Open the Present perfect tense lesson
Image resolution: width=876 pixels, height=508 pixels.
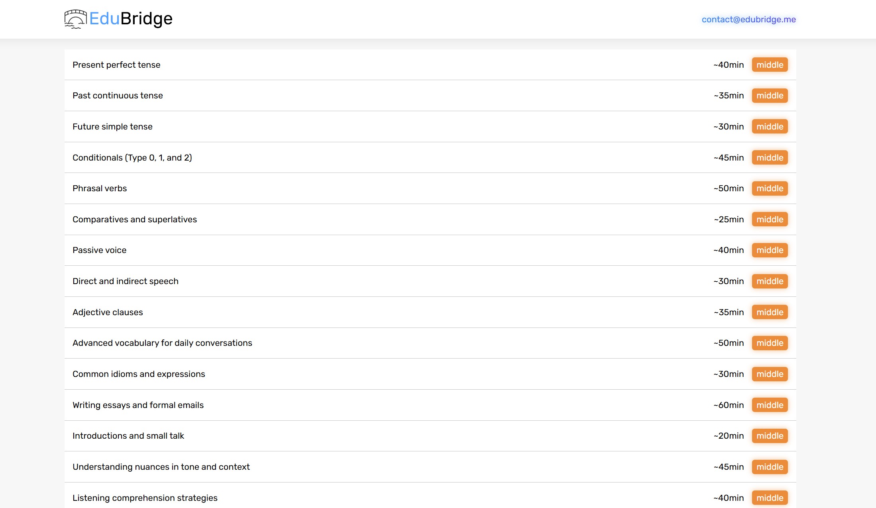116,65
